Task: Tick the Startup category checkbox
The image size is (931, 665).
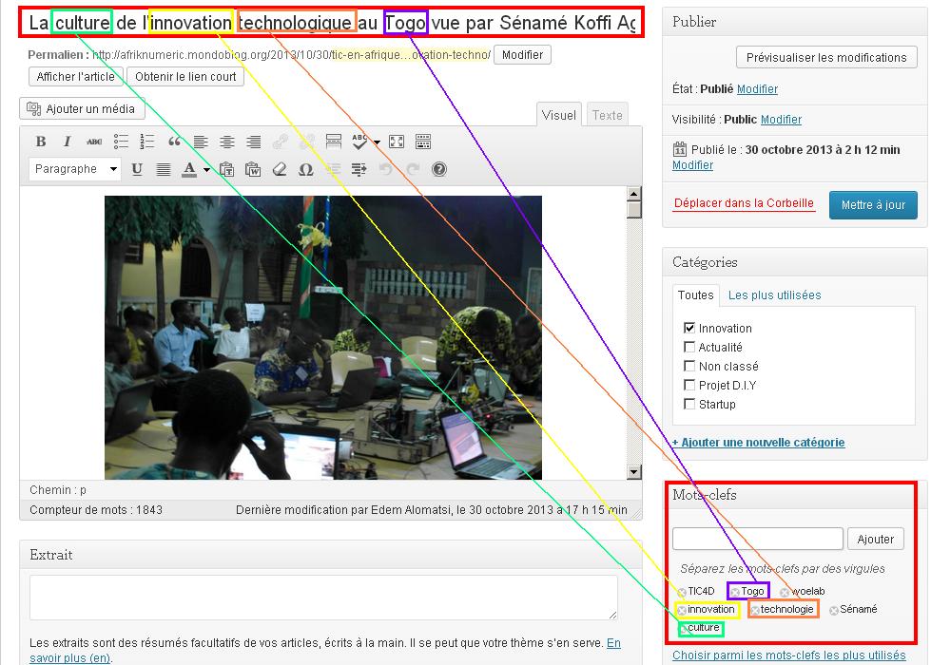Action: [689, 404]
